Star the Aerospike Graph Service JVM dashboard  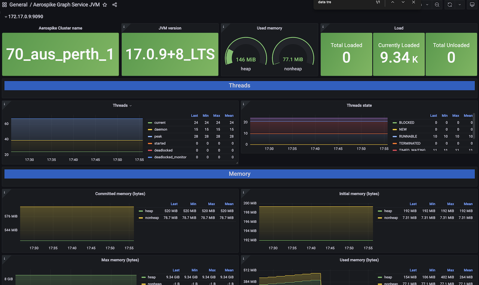[105, 5]
